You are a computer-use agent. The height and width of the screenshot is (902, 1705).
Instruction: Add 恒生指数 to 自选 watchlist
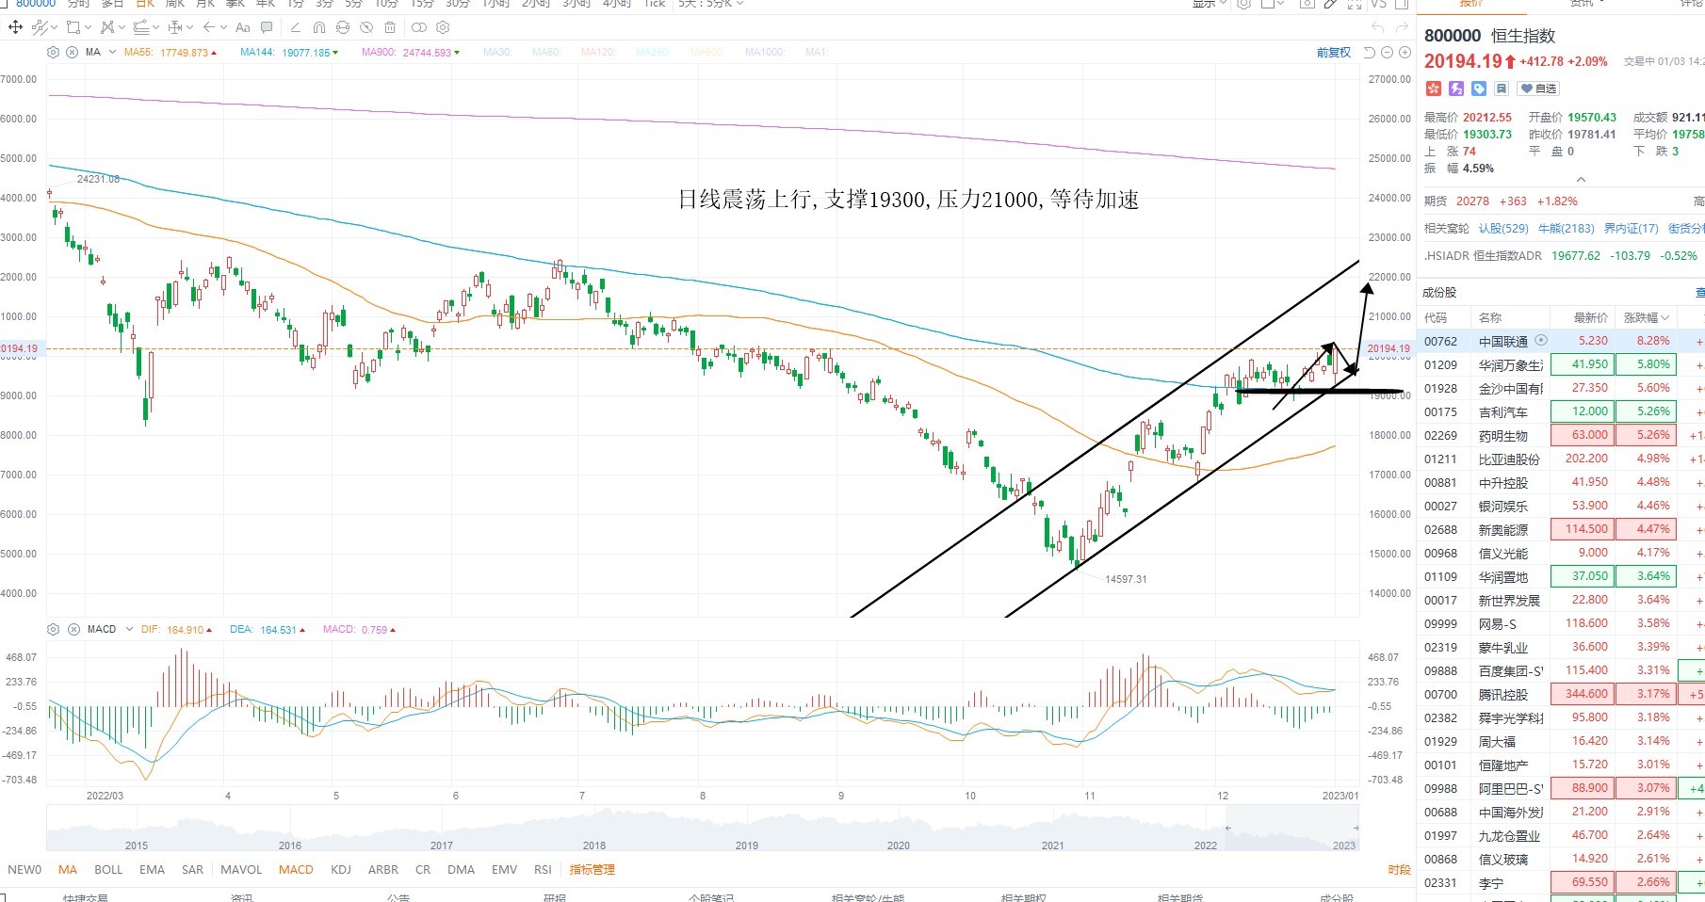click(1539, 89)
